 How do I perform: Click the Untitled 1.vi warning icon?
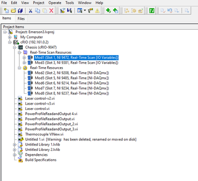tap(21, 140)
